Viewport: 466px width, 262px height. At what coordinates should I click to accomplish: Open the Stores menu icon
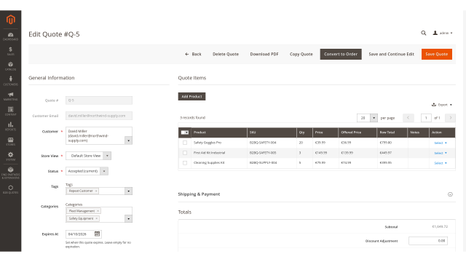click(x=11, y=141)
